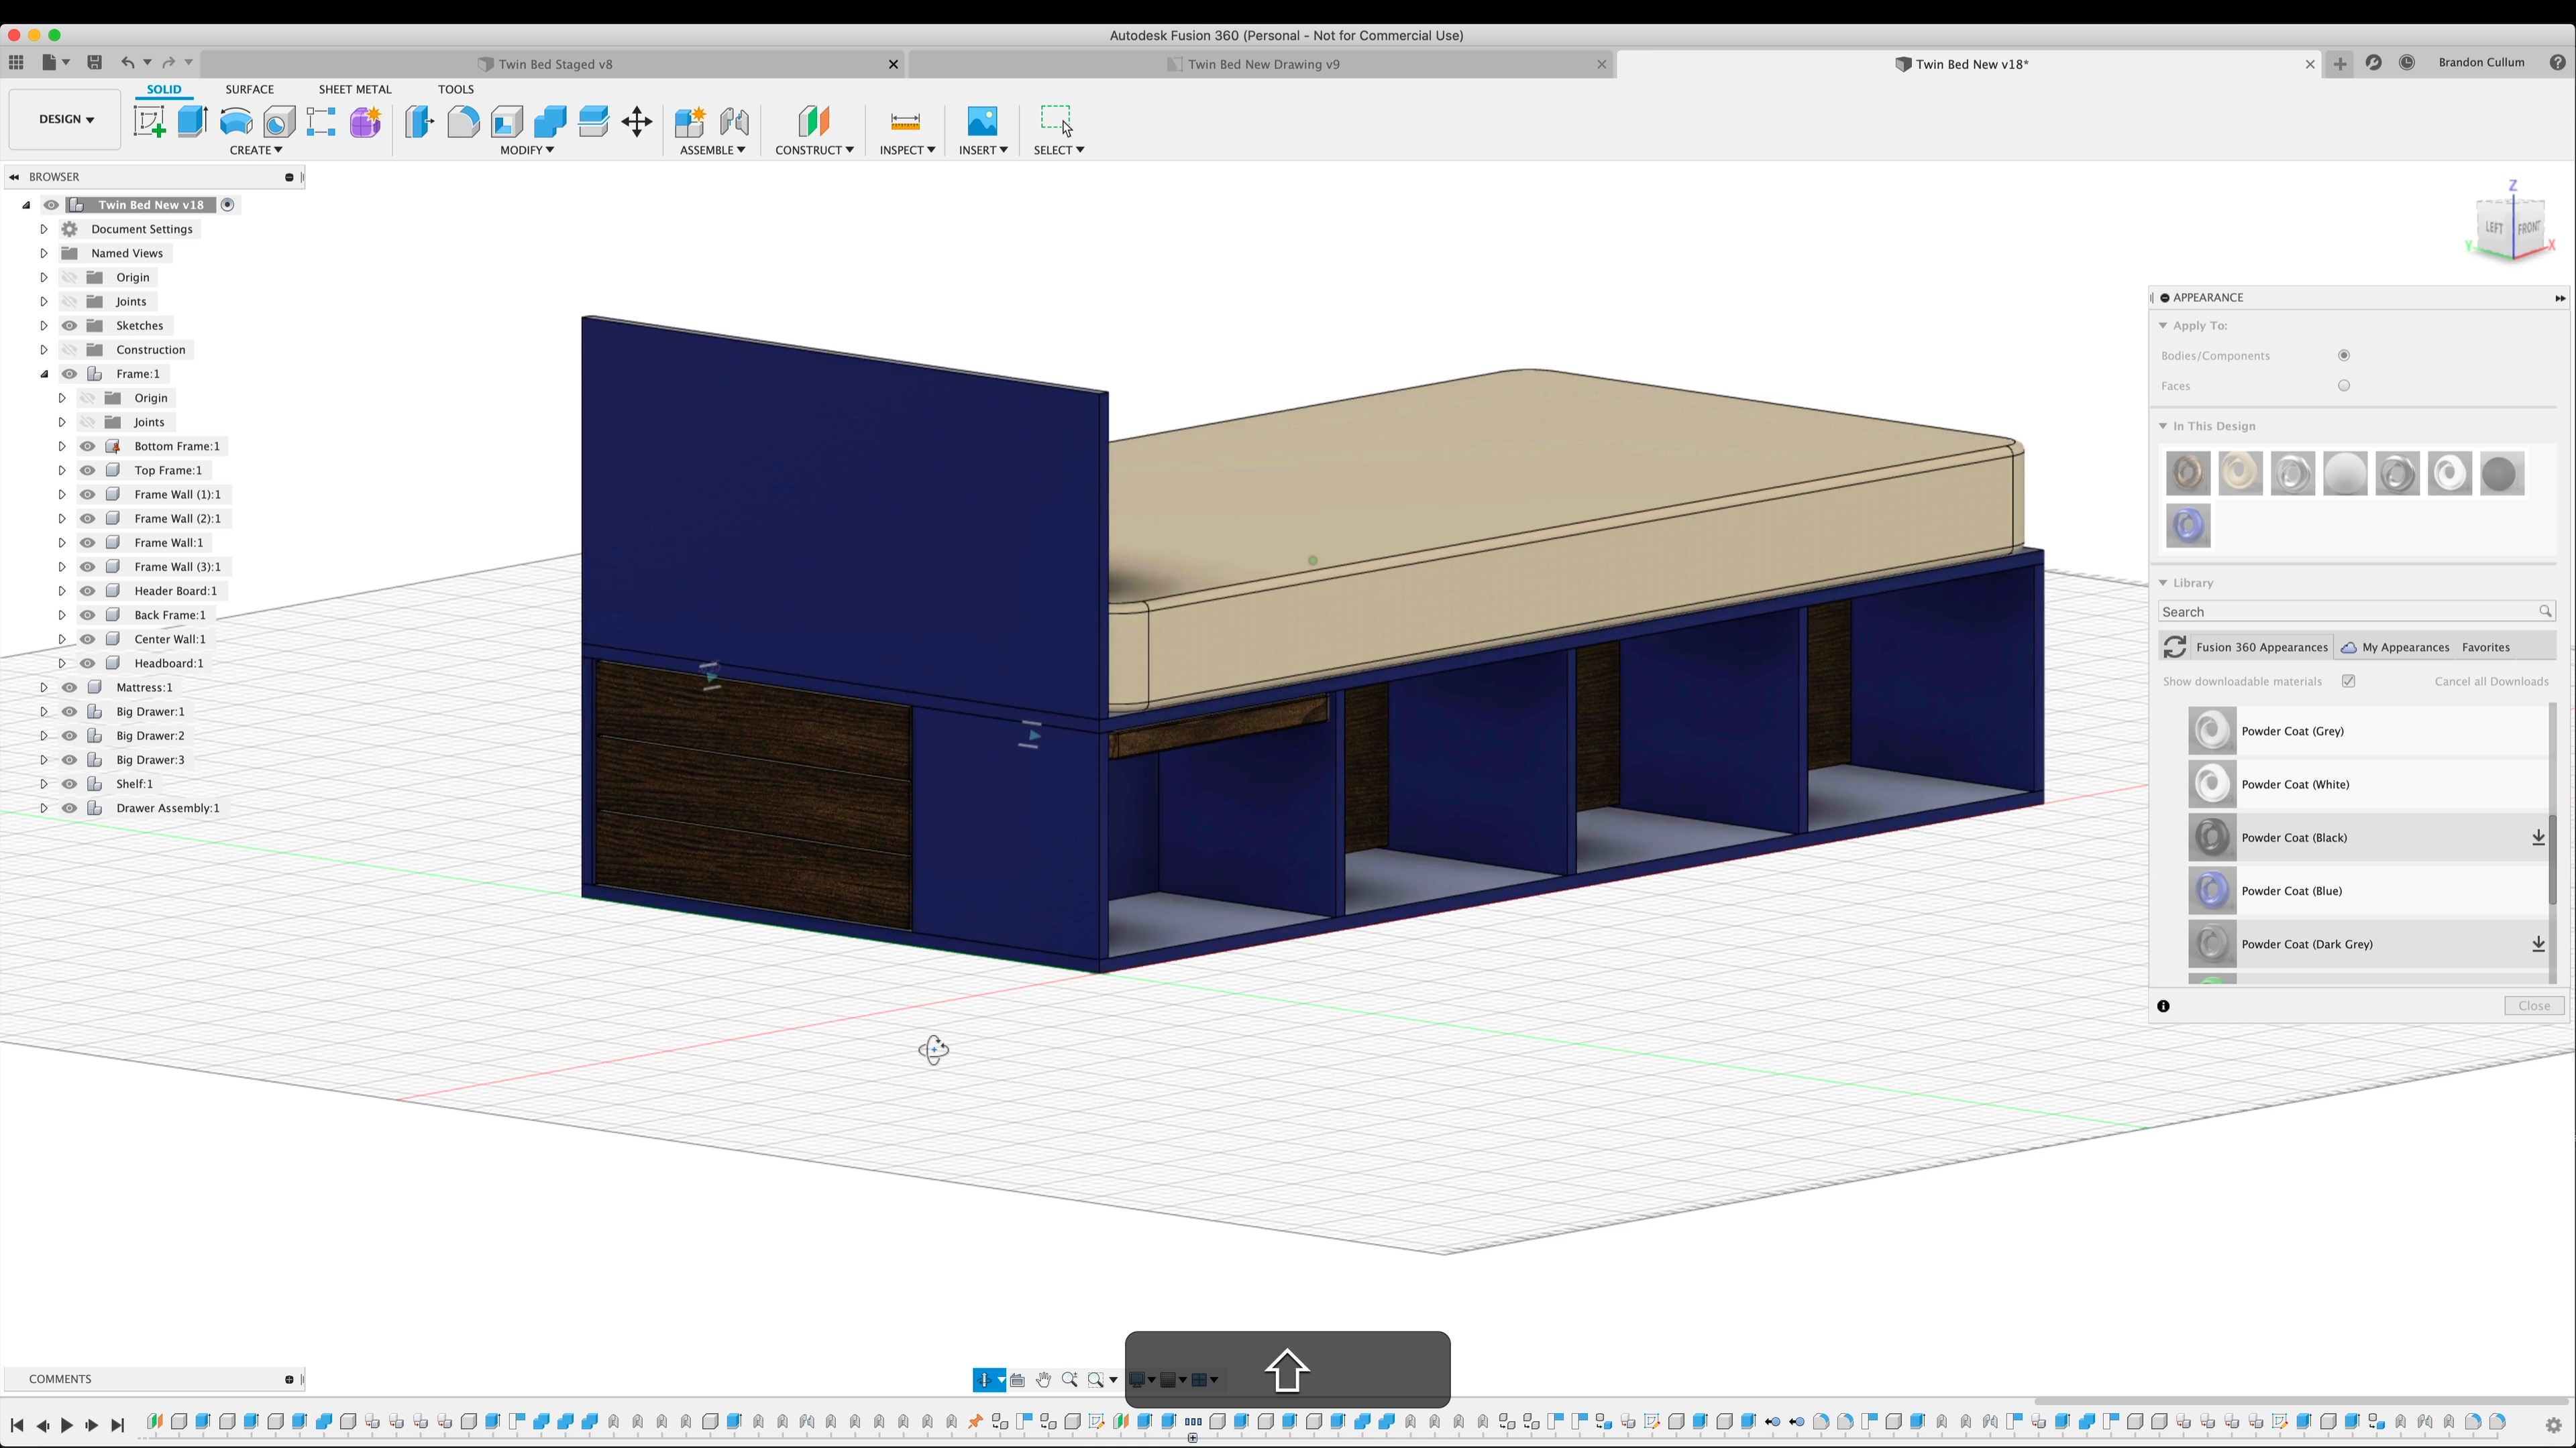Expand the Drawer Assembly:1 tree node

pos(44,808)
